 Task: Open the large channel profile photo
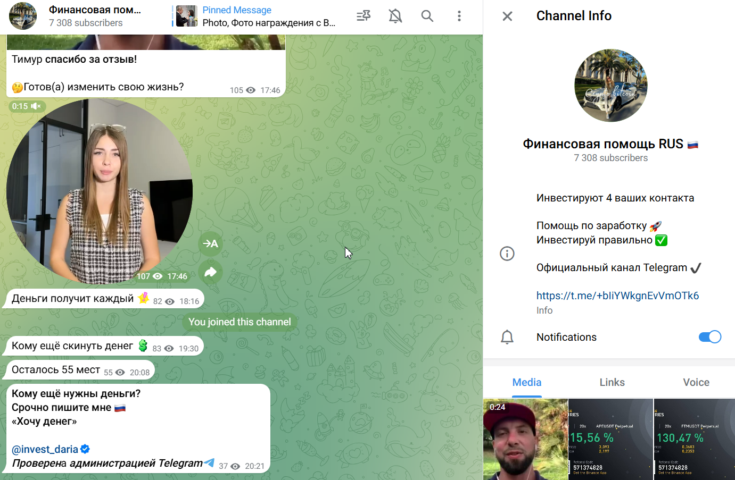(x=611, y=86)
